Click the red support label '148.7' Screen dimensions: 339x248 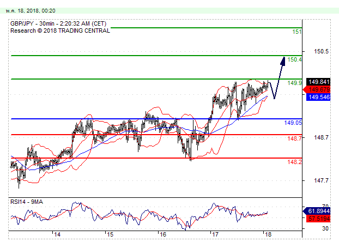click(294, 138)
